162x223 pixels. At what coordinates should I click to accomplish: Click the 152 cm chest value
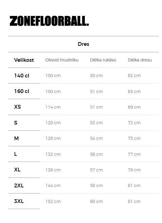pos(53,201)
